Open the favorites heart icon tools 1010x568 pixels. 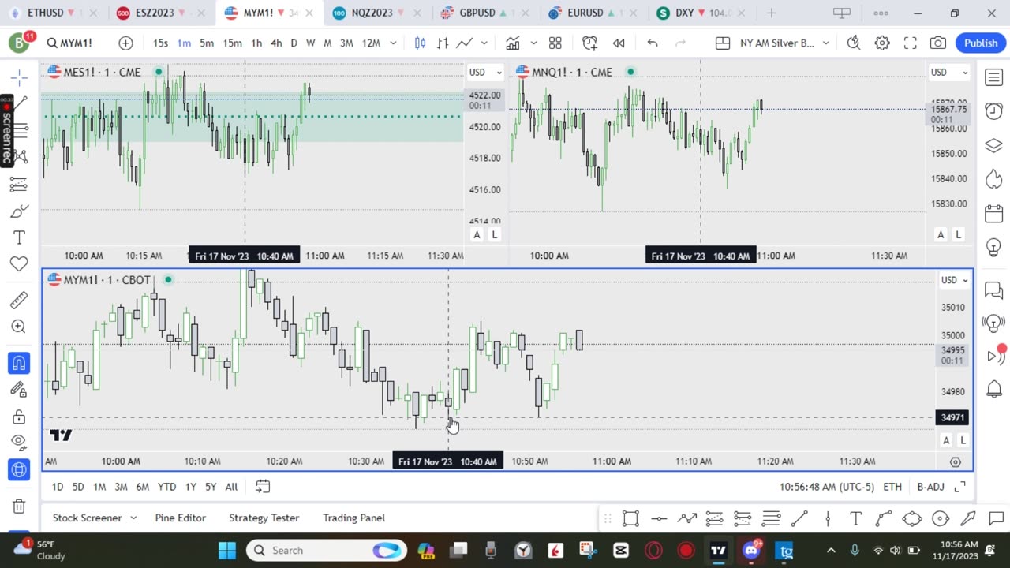(20, 264)
